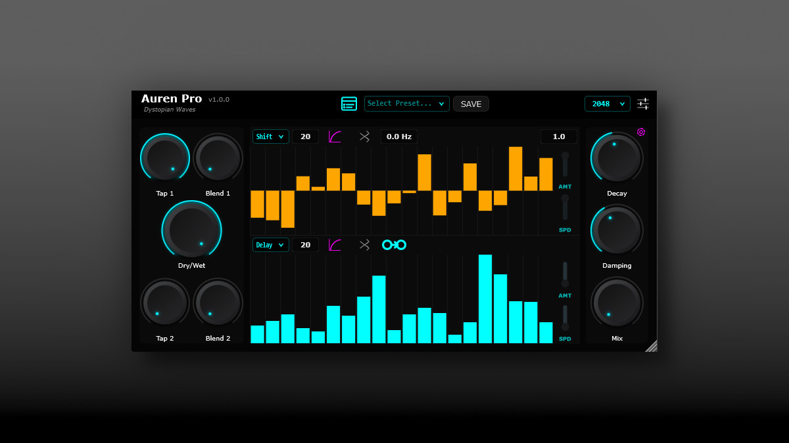This screenshot has height=443, width=789.
Task: Click the Dry/Wet knob
Action: [x=191, y=230]
